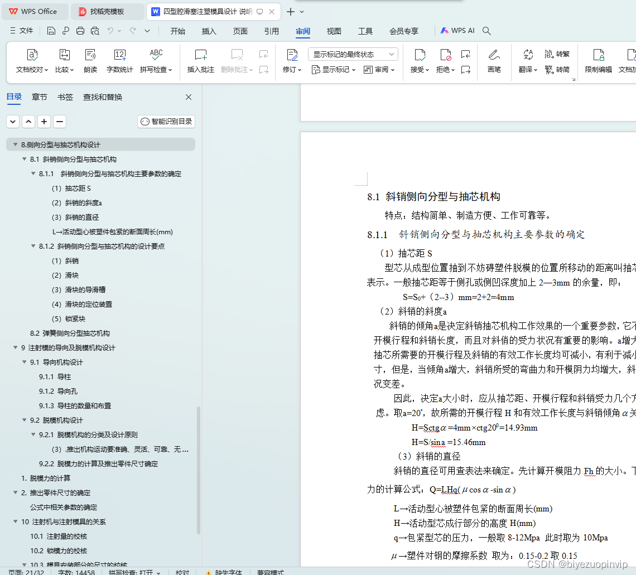636x575 pixels.
Task: Open the 审阅 pane dropdown
Action: coord(379,70)
